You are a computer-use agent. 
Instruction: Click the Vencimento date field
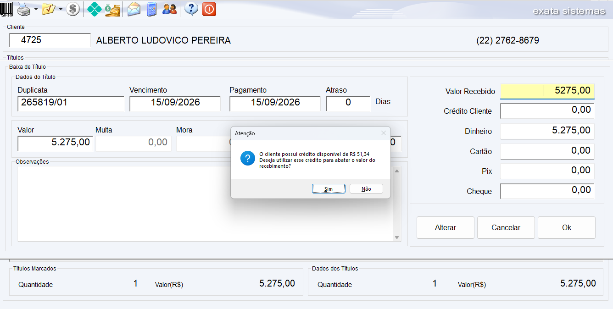(175, 103)
